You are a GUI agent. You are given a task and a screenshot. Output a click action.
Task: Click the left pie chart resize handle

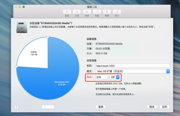pyautogui.click(x=17, y=66)
